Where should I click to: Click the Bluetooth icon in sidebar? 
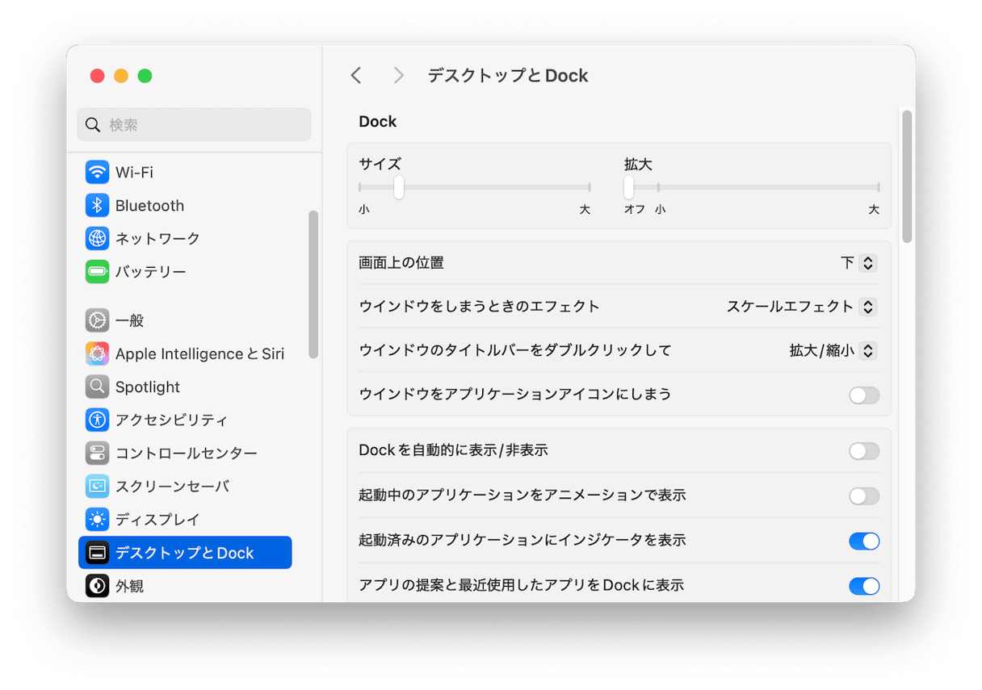[97, 205]
